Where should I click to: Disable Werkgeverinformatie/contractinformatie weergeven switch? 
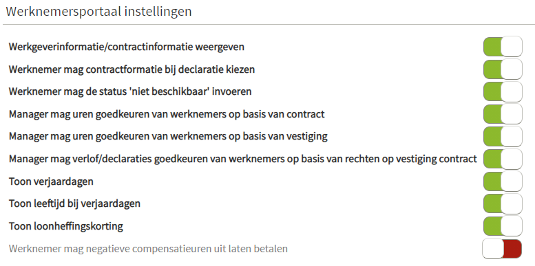pos(503,46)
